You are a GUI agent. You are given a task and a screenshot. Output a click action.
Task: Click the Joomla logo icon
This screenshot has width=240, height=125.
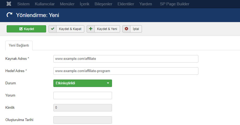point(9,4)
